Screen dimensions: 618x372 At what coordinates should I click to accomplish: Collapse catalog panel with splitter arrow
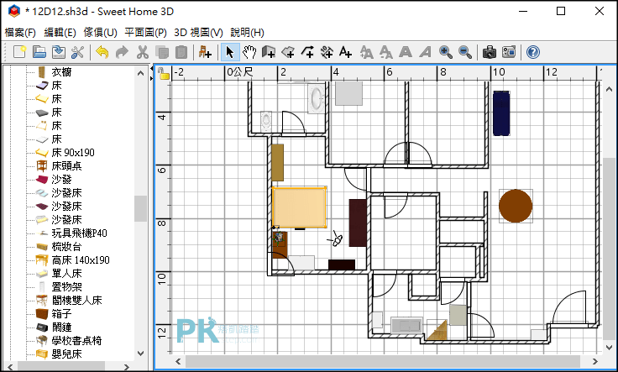(x=151, y=69)
